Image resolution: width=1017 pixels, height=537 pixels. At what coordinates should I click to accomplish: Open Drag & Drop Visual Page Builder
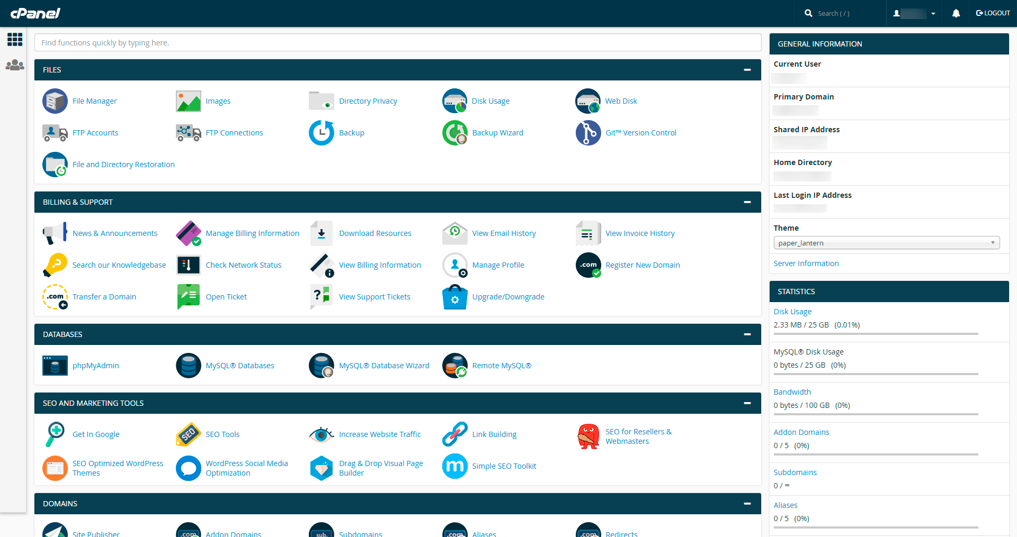point(381,468)
